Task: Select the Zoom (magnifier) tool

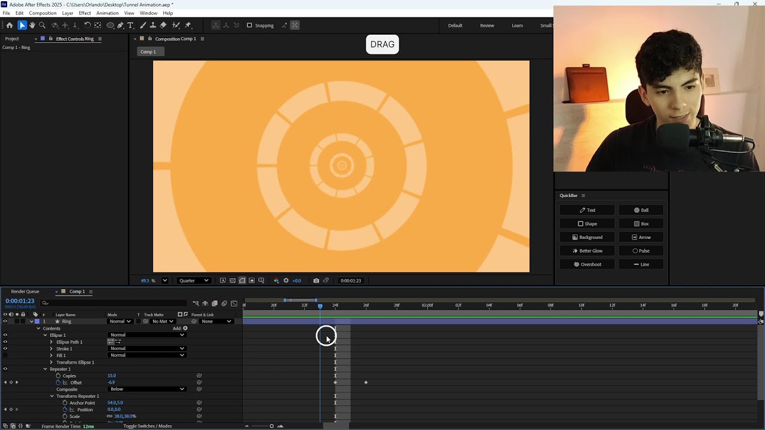Action: (x=42, y=25)
